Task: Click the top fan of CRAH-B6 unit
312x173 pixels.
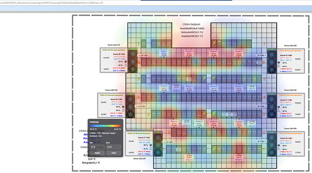Action: [x=272, y=55]
